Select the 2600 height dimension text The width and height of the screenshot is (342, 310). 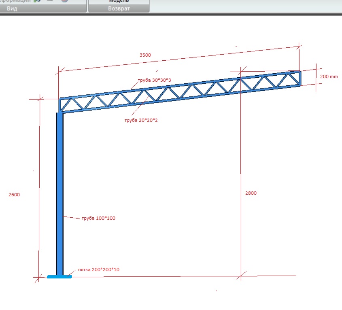pos(14,195)
